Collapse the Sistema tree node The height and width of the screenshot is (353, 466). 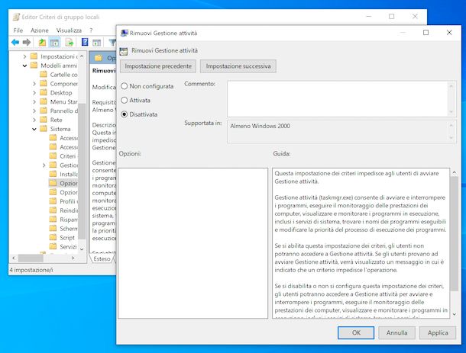pos(34,129)
